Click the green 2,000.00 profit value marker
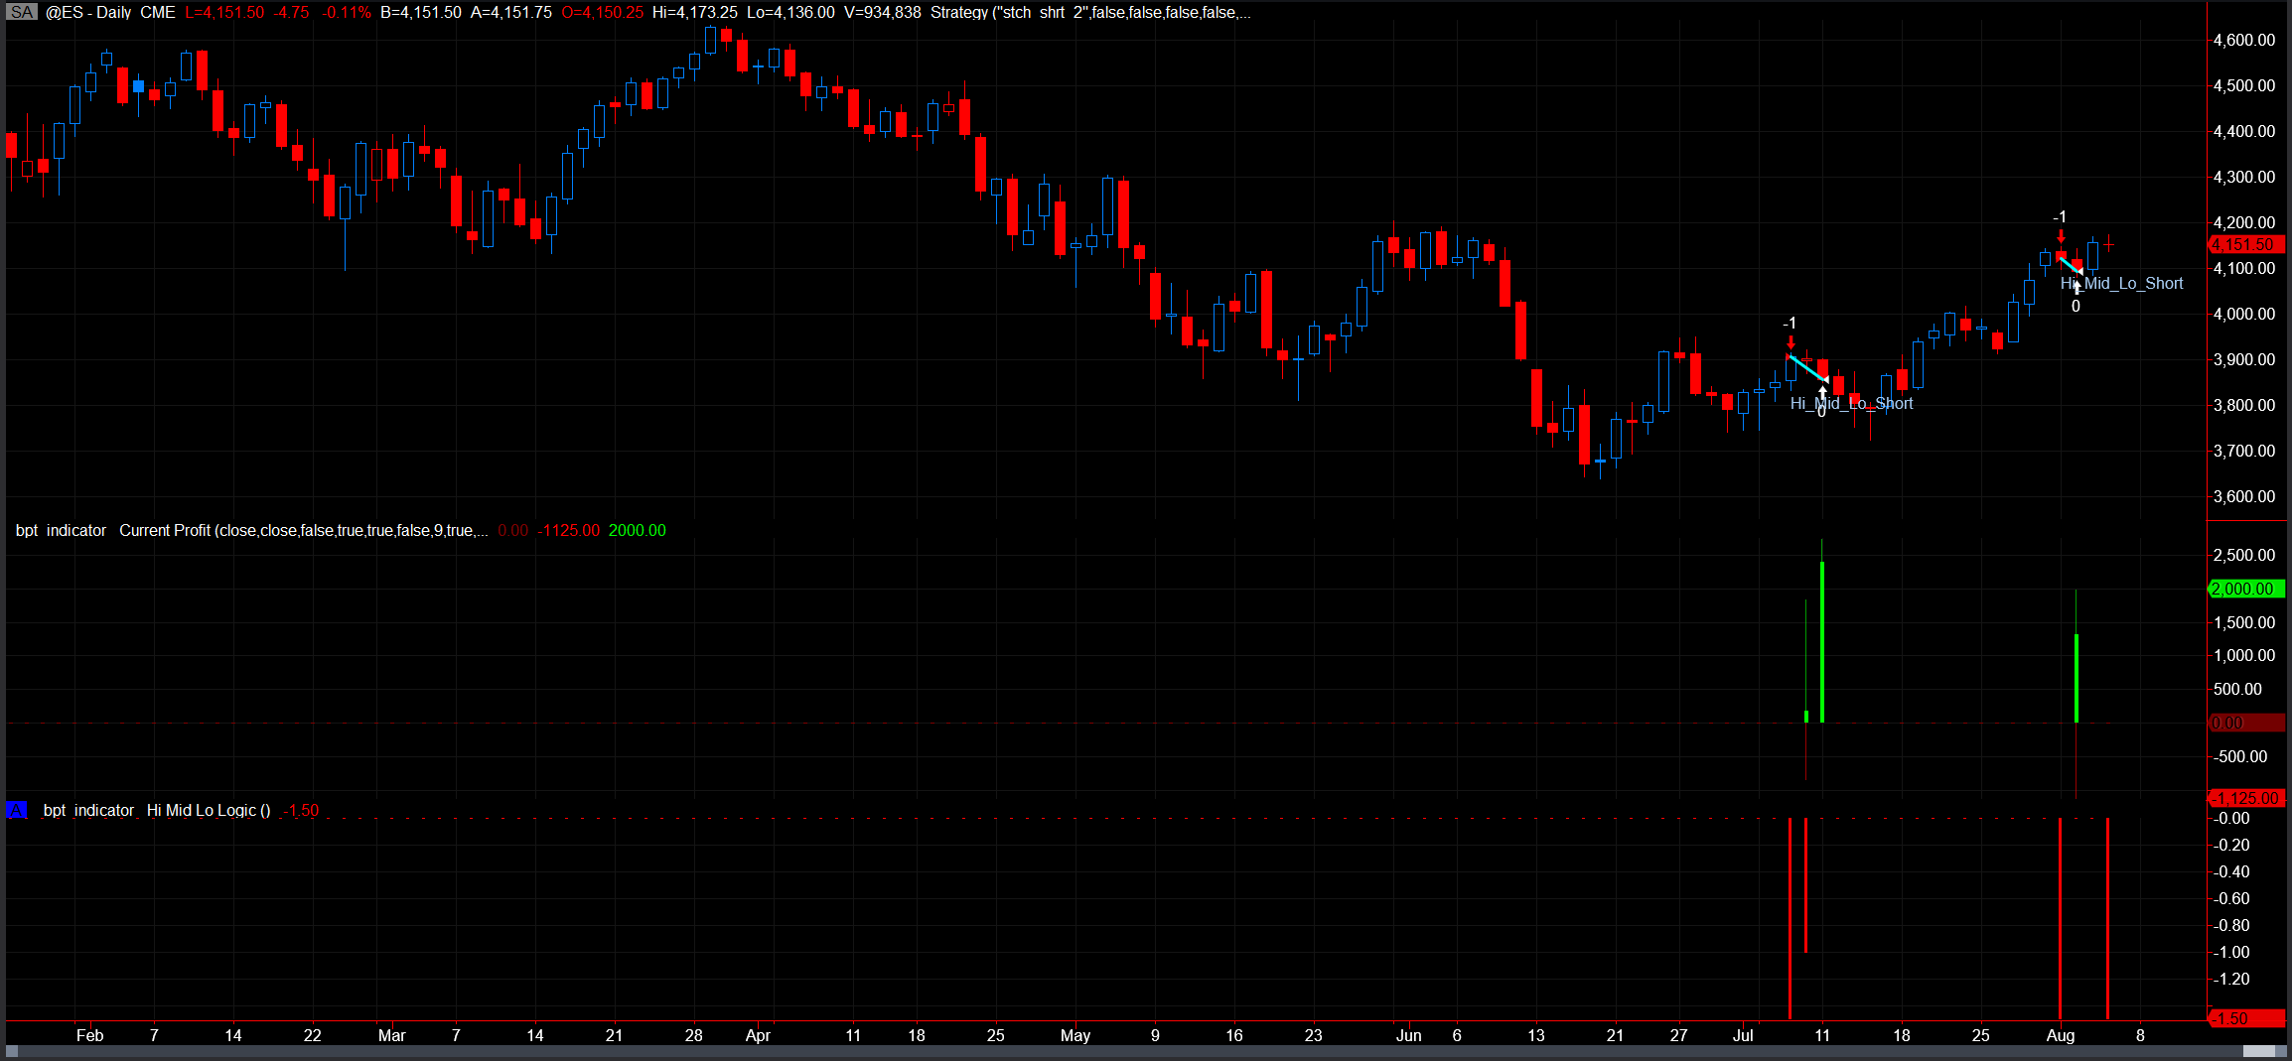Viewport: 2292px width, 1061px height. (2244, 589)
